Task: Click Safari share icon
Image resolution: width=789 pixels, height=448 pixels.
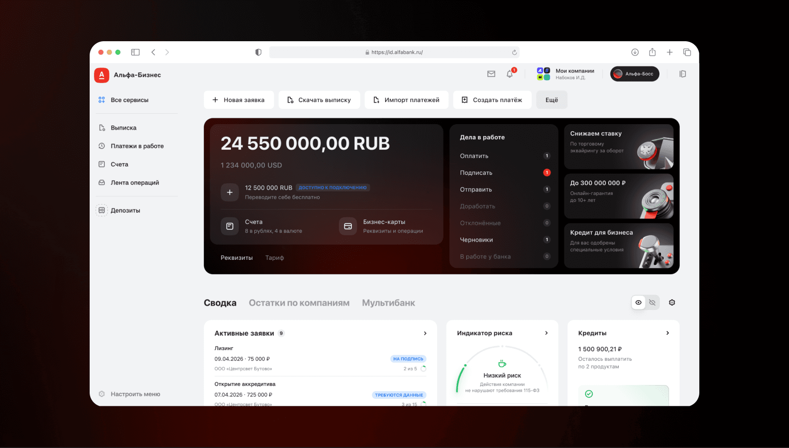Action: 652,52
